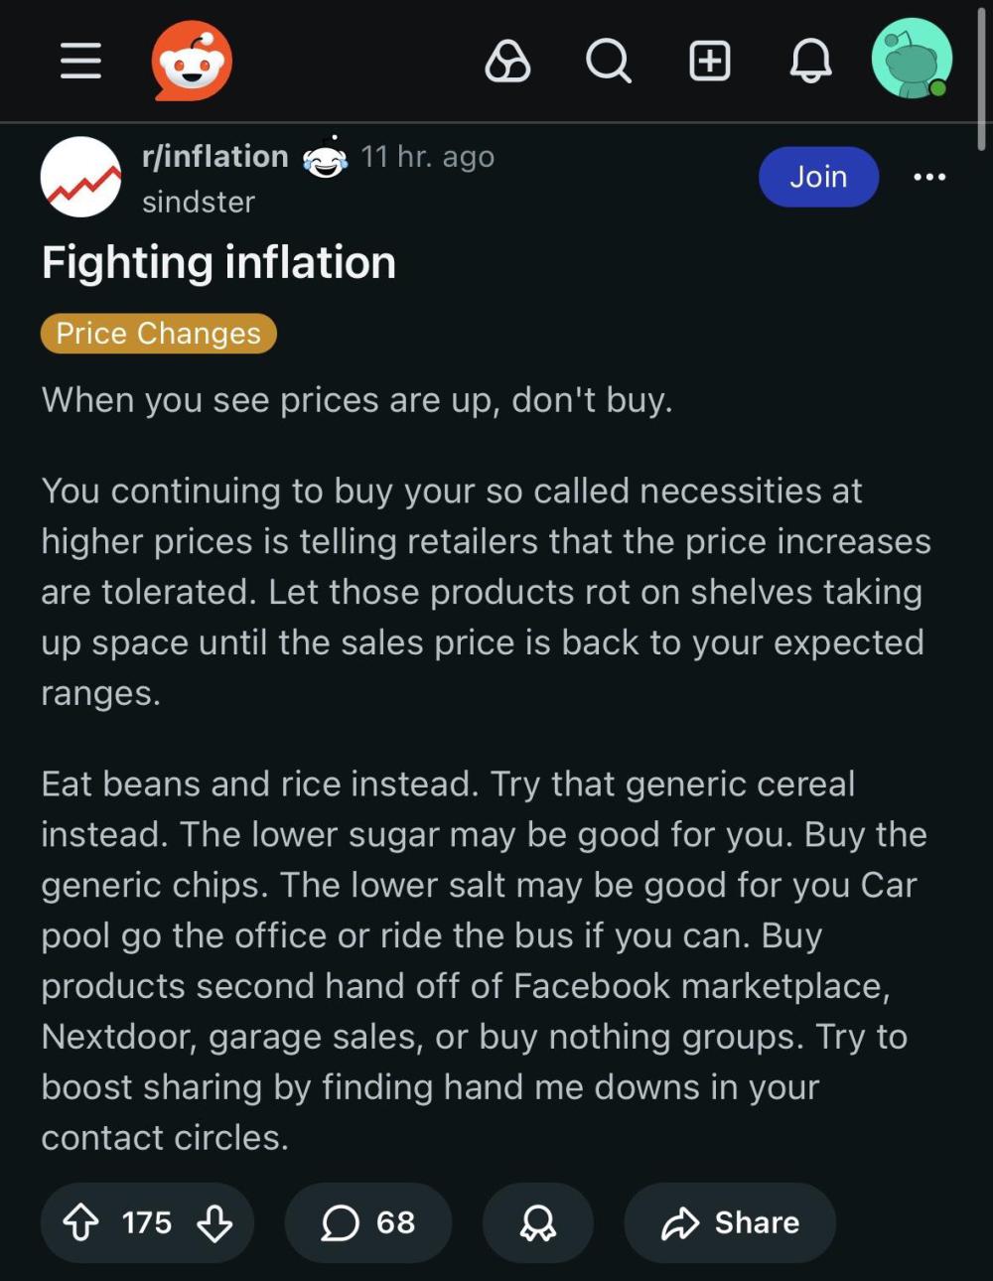Create a new post with plus icon
This screenshot has height=1281, width=993.
[710, 62]
